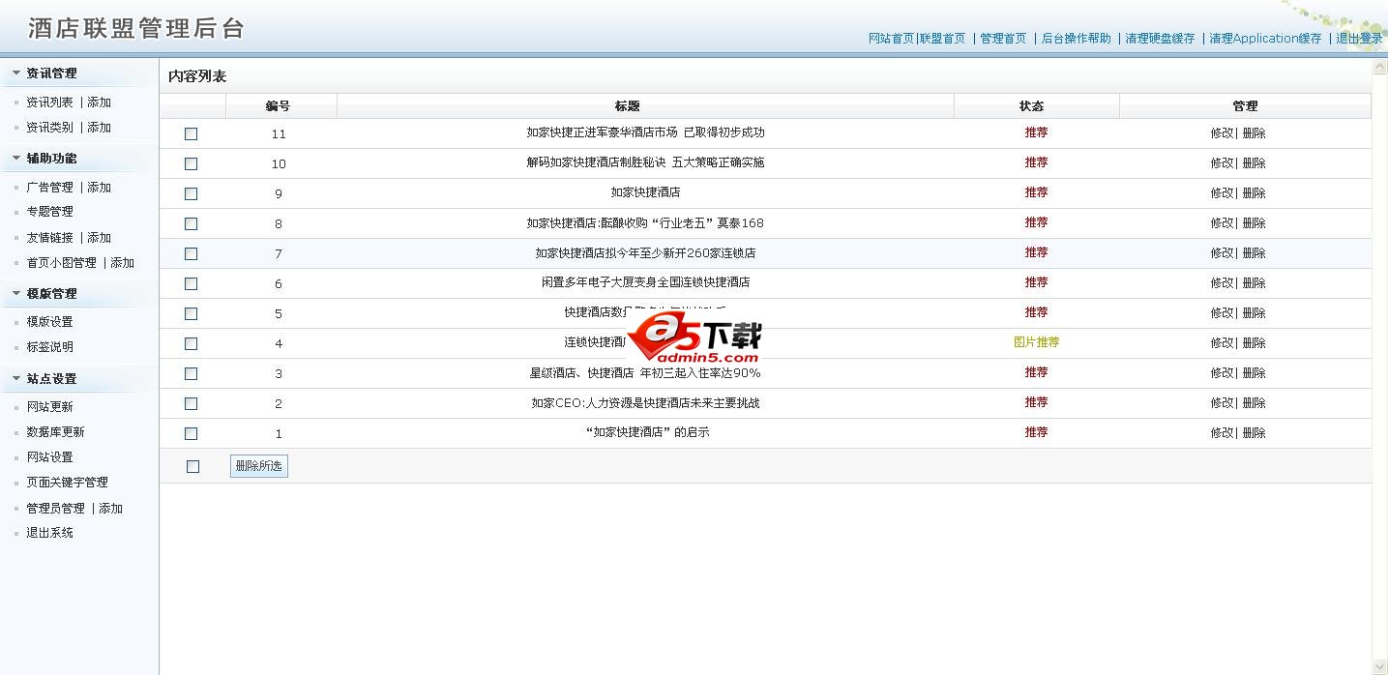The height and width of the screenshot is (675, 1388).
Task: Click 添加 next to 友情链接
Action: (x=99, y=238)
